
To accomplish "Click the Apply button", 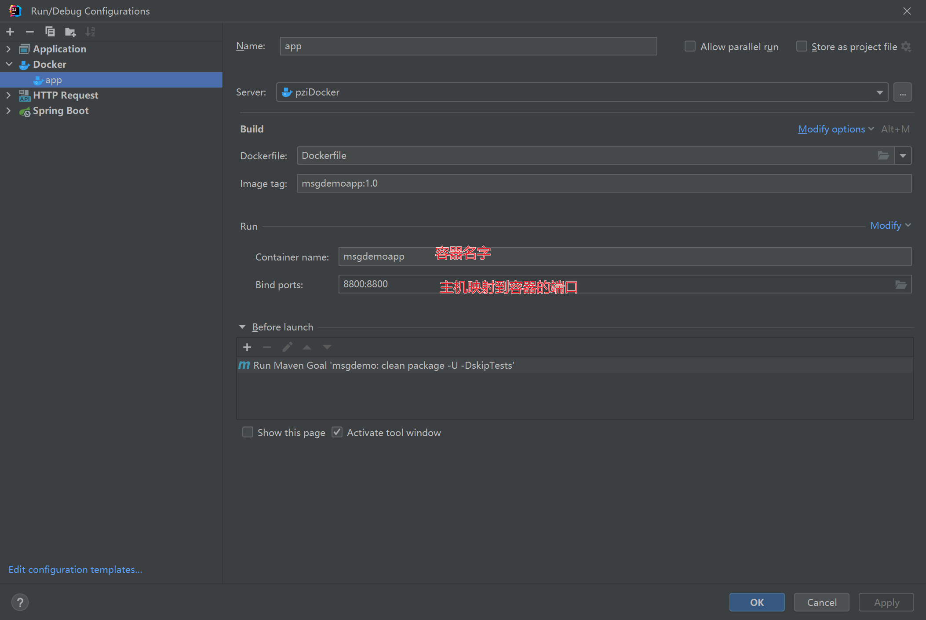I will [x=886, y=602].
